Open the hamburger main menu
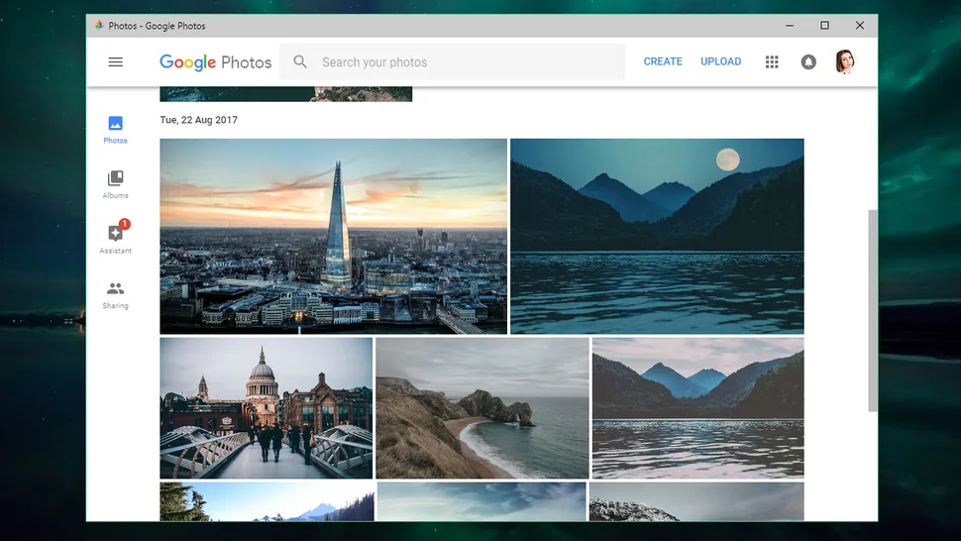961x541 pixels. 115,61
